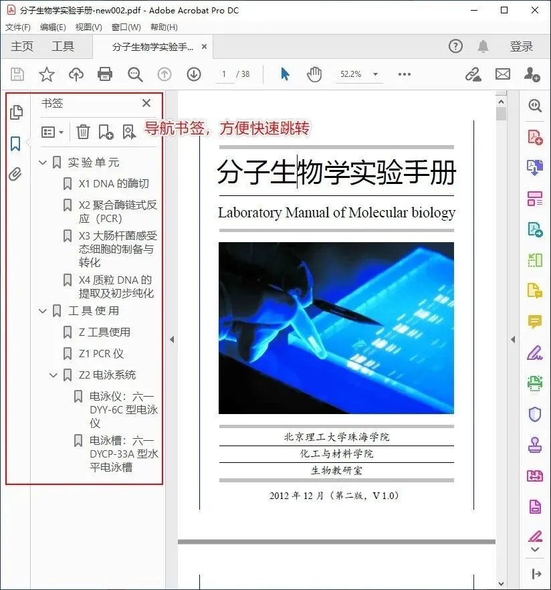This screenshot has width=551, height=590.
Task: Open the Stamp tool icon
Action: [x=535, y=445]
